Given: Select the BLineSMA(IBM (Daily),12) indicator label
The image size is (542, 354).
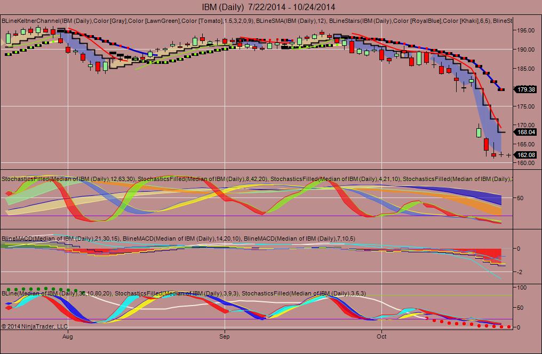Looking at the screenshot, I should coord(291,21).
